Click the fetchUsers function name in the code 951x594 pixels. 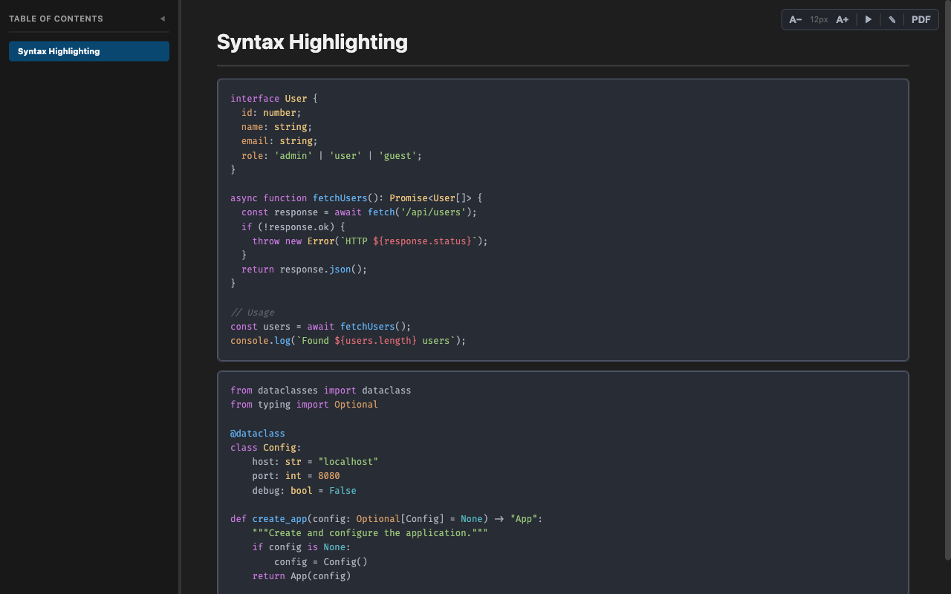(x=340, y=198)
